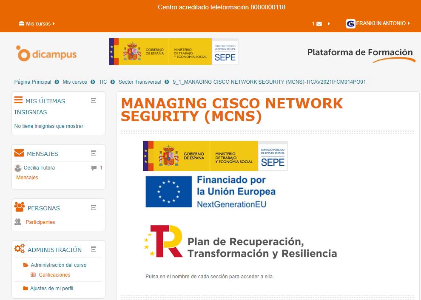
Task: Click the Calificaciones table icon
Action: 33,275
